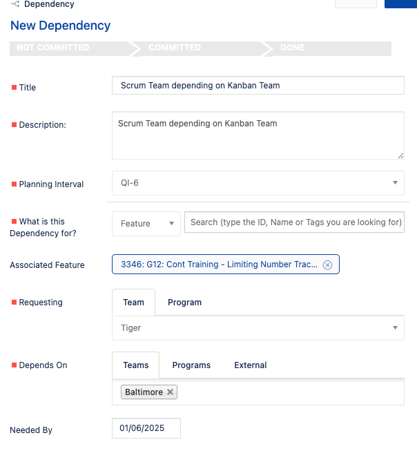
Task: Open the Planning Interval QI-6 dropdown
Action: tap(258, 183)
